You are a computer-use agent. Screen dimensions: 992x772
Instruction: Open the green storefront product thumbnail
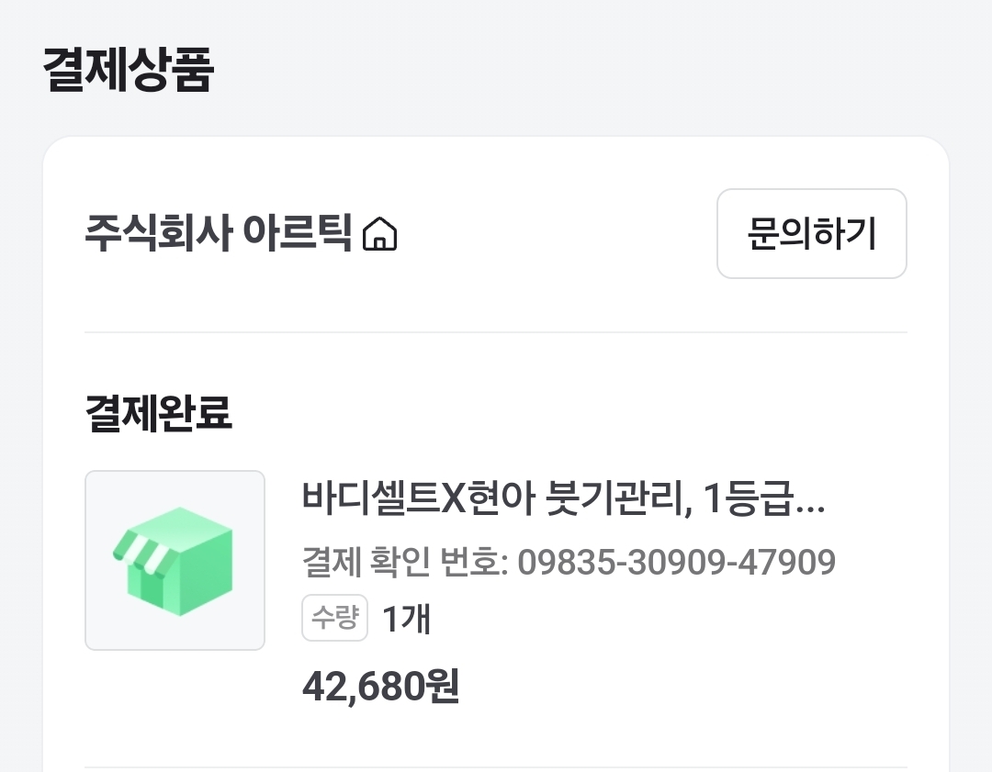point(175,560)
